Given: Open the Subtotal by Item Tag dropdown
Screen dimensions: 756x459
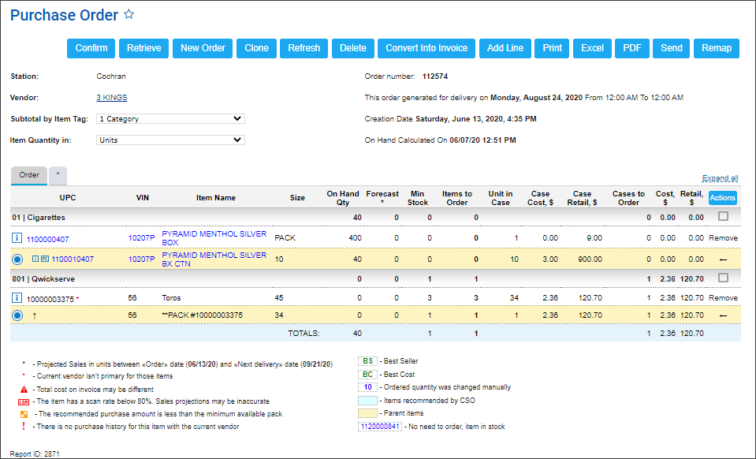Looking at the screenshot, I should tap(170, 119).
